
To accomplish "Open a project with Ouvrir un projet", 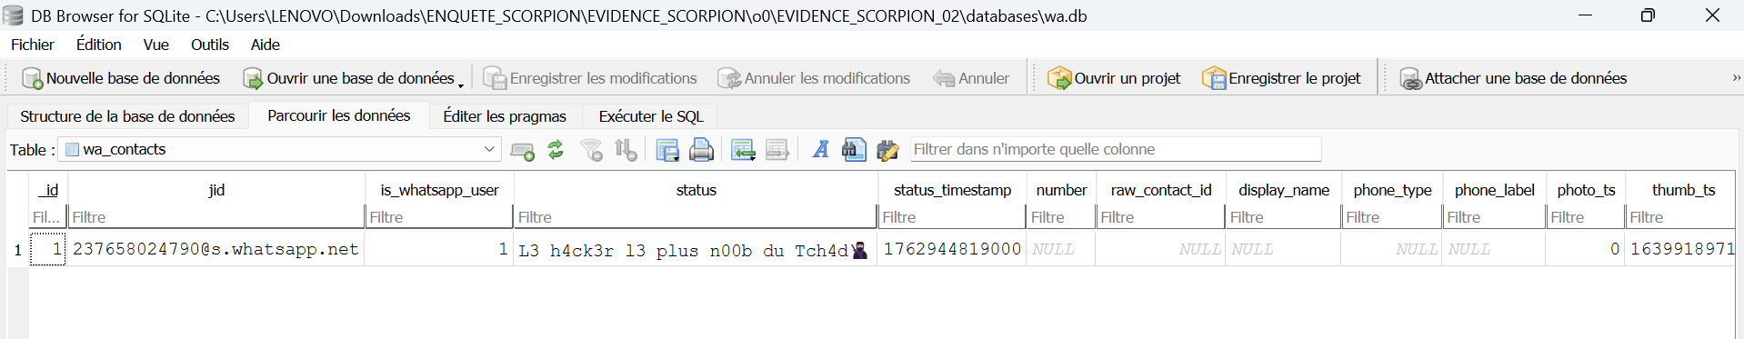I will 1114,79.
